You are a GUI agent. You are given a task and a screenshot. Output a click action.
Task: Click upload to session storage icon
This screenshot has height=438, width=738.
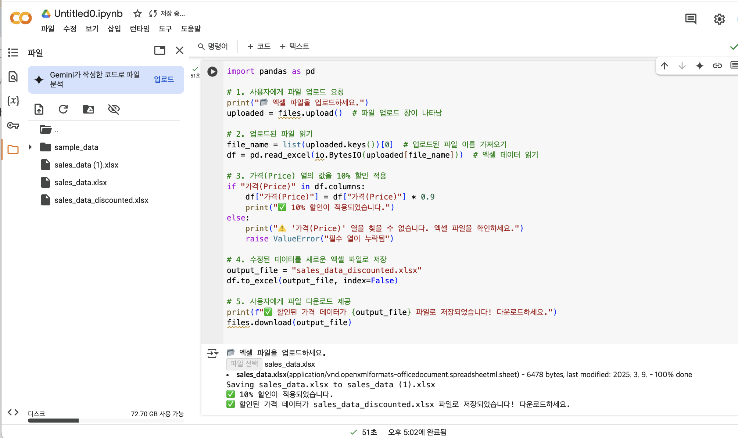pyautogui.click(x=39, y=109)
